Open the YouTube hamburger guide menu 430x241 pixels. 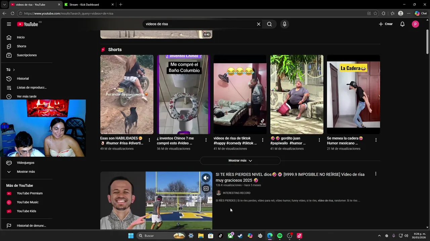(9, 24)
